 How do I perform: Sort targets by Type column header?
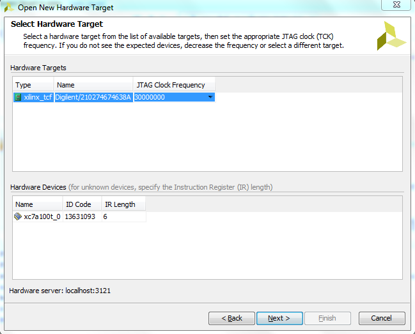[x=33, y=85]
